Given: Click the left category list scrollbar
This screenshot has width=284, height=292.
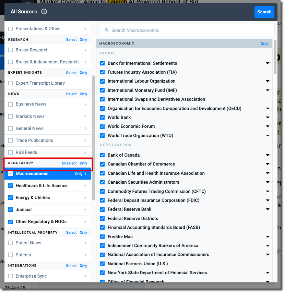Looking at the screenshot, I should (x=93, y=137).
